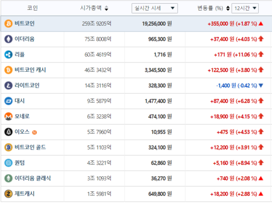
Task: Open the 이더리움 클래식 coin name link
Action: tap(33, 178)
